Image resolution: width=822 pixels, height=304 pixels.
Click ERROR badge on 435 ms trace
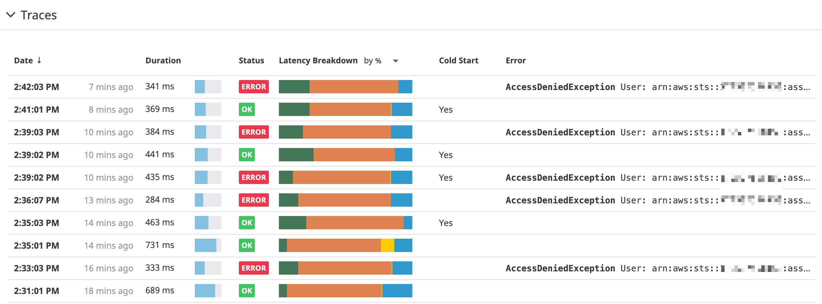254,177
